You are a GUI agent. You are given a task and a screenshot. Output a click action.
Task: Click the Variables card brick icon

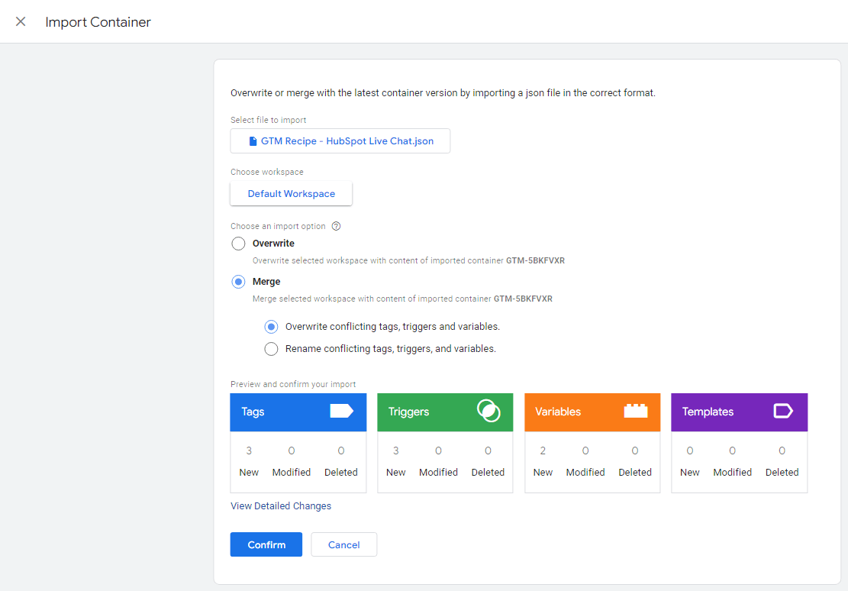pyautogui.click(x=636, y=411)
